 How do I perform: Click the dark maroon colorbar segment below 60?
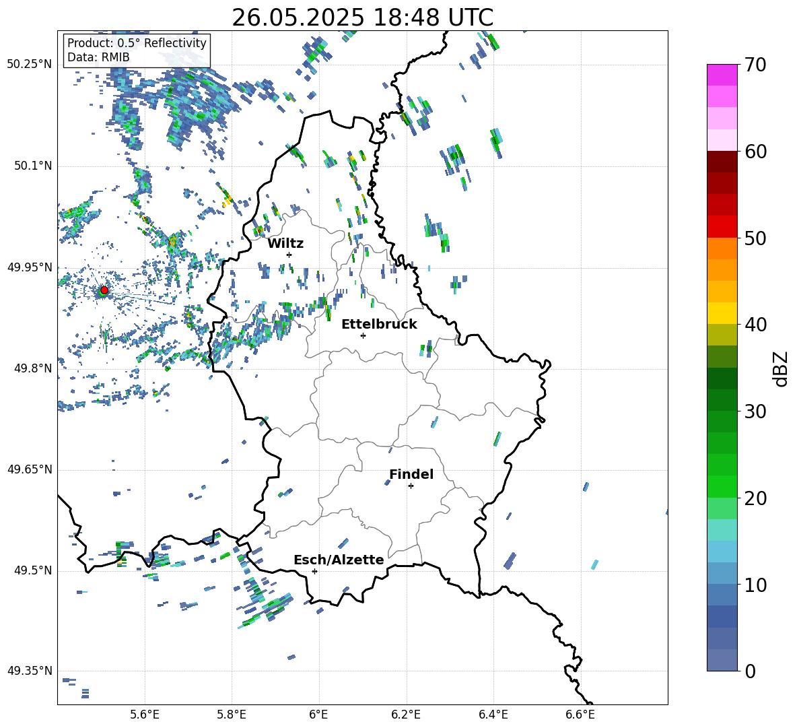pyautogui.click(x=722, y=162)
